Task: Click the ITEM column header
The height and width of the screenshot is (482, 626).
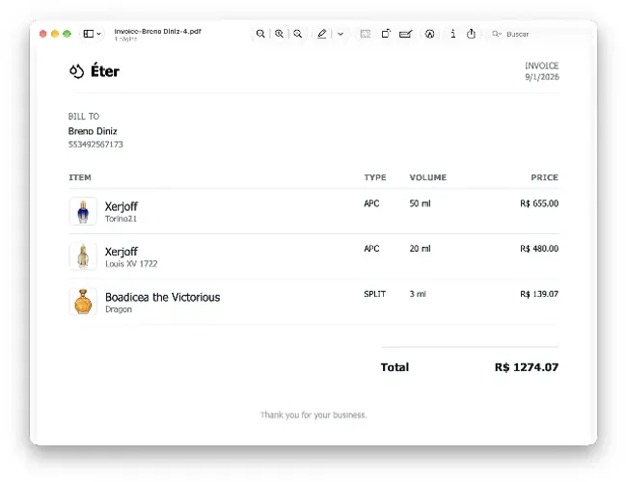Action: (x=80, y=177)
